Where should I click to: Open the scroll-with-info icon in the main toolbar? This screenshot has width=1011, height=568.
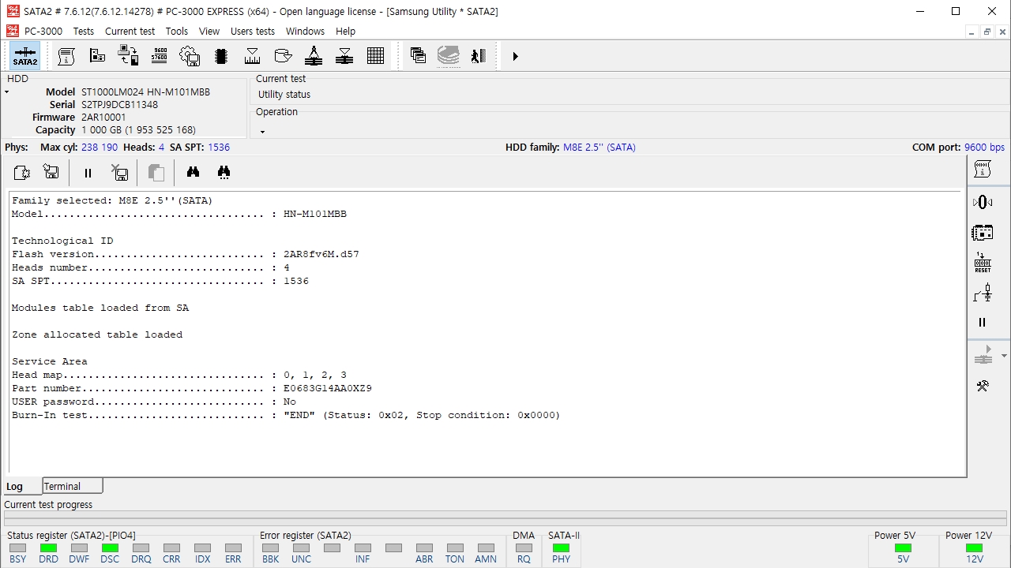coord(66,56)
